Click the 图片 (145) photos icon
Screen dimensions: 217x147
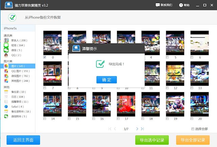(6, 66)
